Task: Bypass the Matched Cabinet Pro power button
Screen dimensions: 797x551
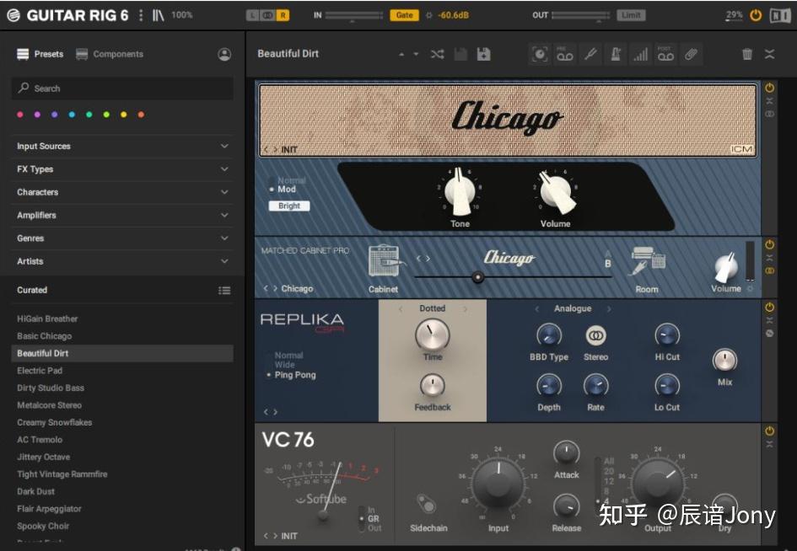Action: (769, 244)
